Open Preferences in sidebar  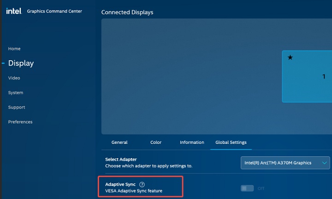[x=20, y=122]
